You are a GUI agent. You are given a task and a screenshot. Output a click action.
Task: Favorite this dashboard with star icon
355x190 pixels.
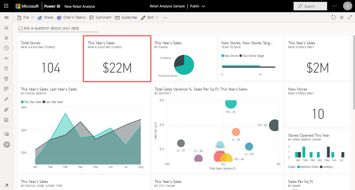coord(342,17)
